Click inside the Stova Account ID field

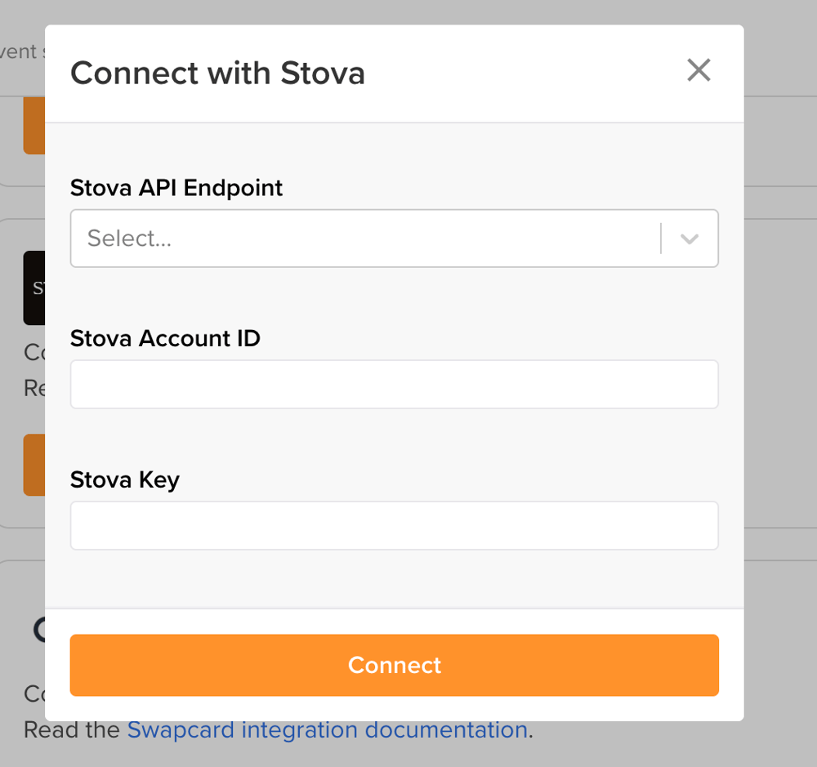point(394,384)
